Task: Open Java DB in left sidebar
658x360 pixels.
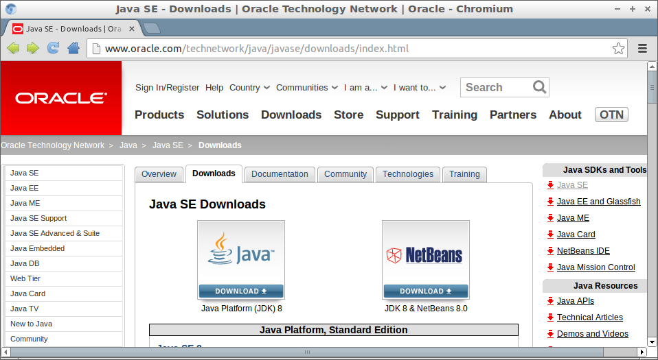Action: pos(64,263)
